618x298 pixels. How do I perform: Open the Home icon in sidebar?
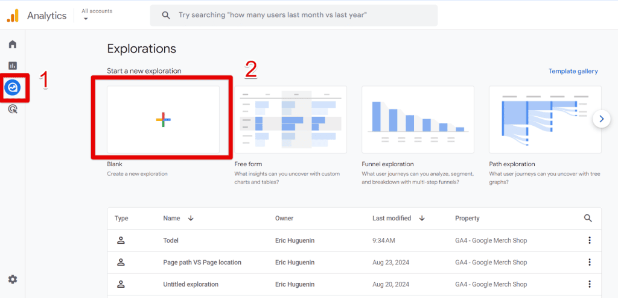[13, 45]
